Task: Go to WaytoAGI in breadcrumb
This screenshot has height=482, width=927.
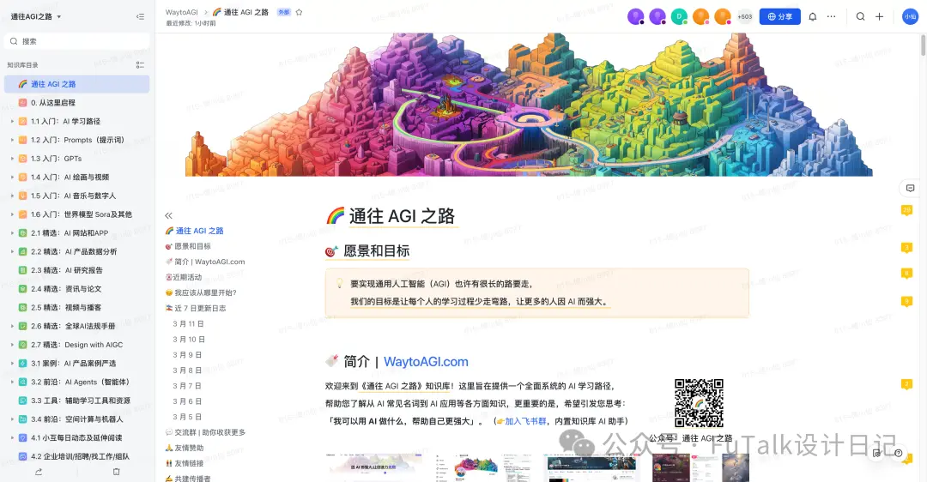Action: coord(181,12)
